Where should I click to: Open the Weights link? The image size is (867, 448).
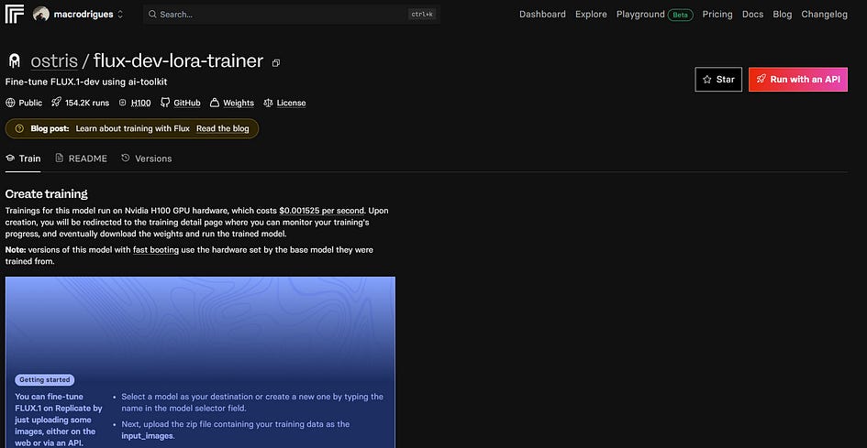239,103
